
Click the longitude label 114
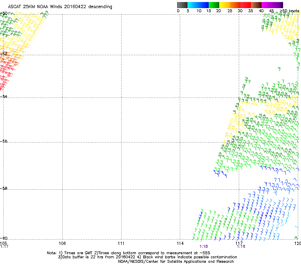point(180,243)
